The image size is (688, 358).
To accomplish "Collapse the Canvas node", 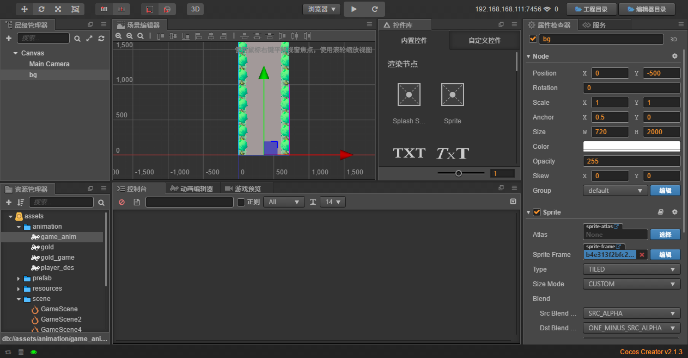I will point(15,53).
